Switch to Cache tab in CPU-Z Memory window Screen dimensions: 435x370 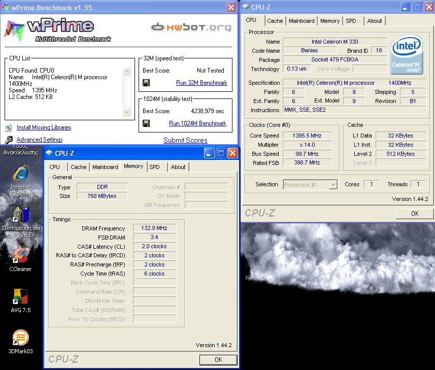coord(79,167)
